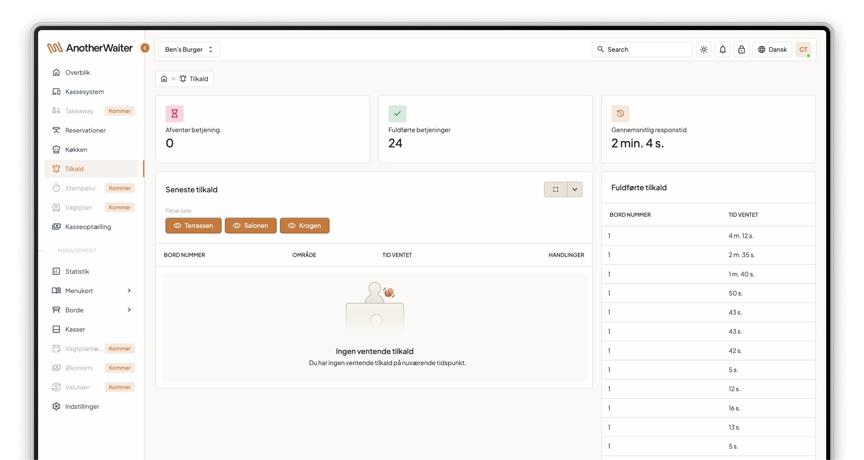Select row with 4 m. 12 s. wait
Screen dimensions: 864x460
(708, 236)
